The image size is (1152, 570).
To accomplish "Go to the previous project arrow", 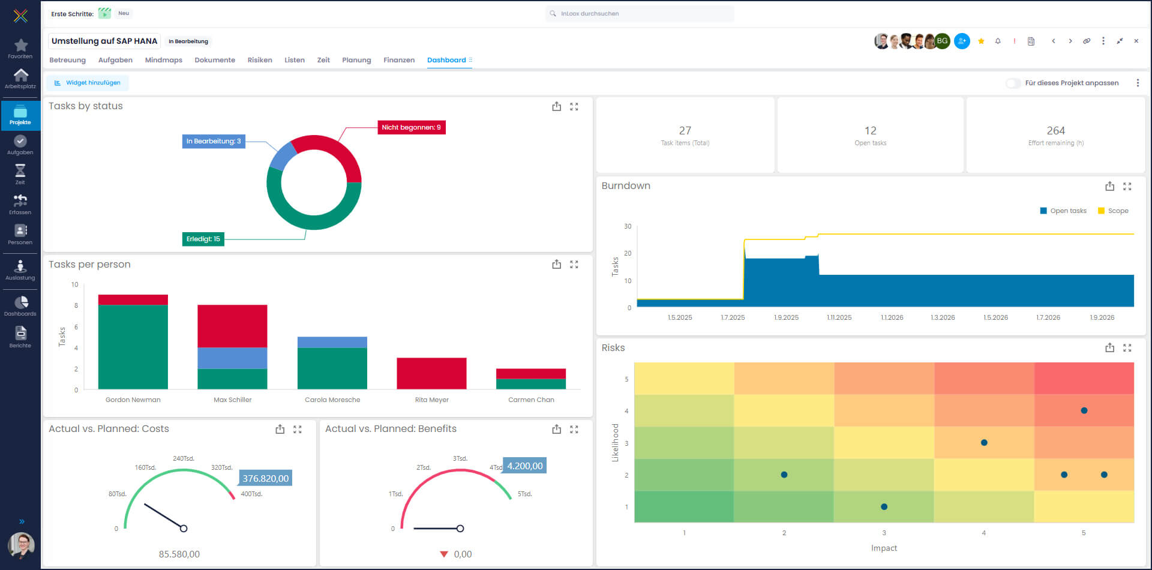I will (x=1053, y=41).
